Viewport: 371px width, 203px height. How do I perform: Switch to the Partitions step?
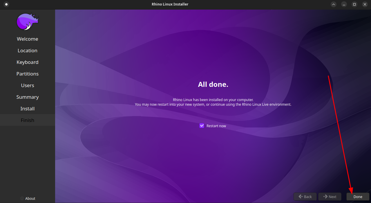pos(27,74)
